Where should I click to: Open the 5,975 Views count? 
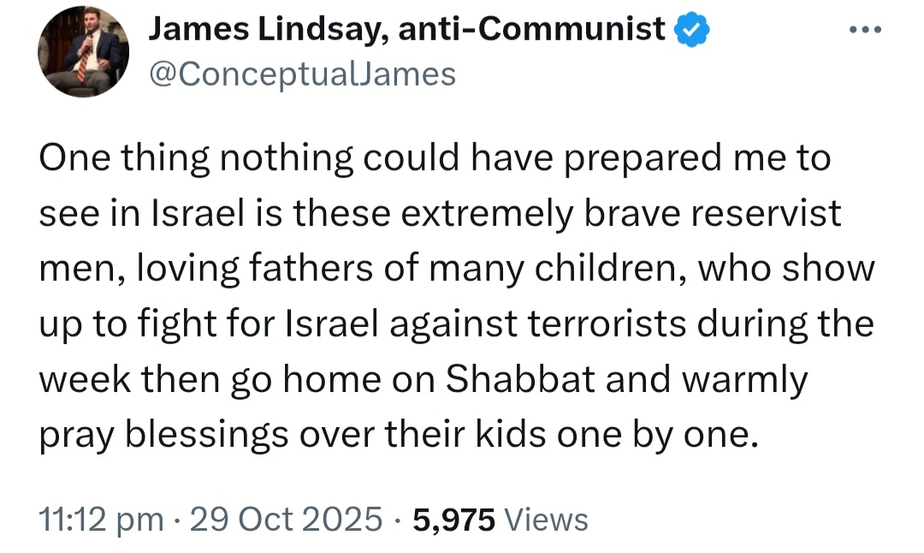coord(500,520)
